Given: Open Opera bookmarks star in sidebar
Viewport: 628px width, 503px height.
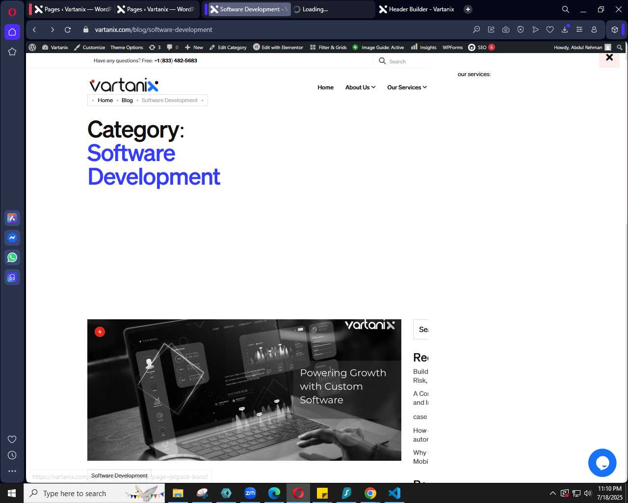Looking at the screenshot, I should (x=12, y=52).
